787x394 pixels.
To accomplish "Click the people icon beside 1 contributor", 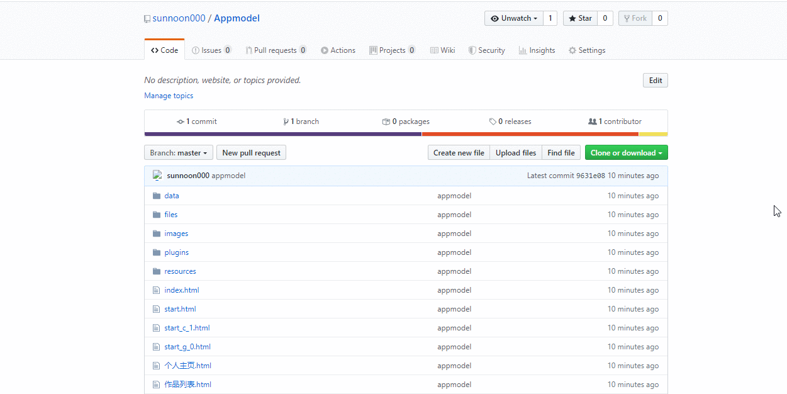I will 592,121.
